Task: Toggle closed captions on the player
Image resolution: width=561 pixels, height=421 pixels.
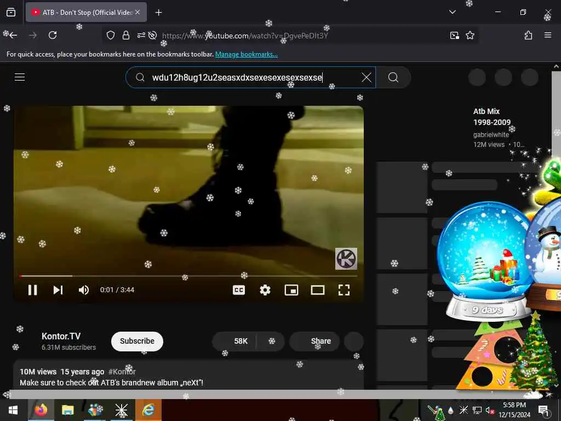Action: (x=239, y=290)
